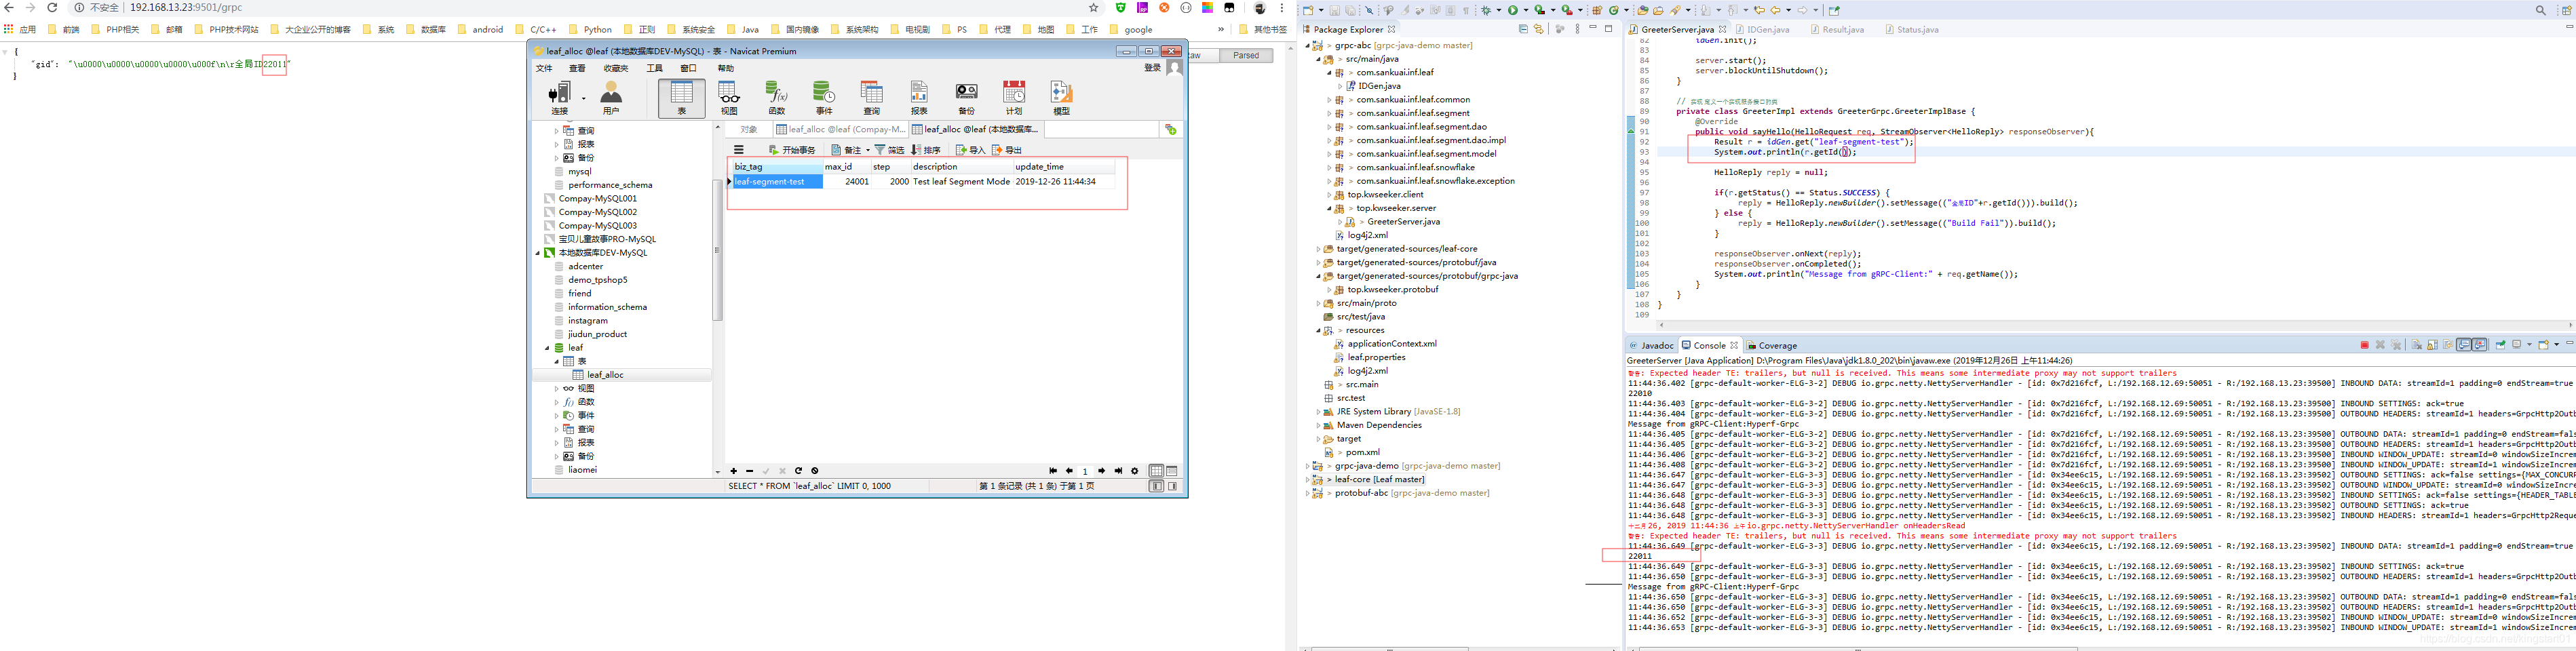The height and width of the screenshot is (651, 2576).
Task: Terminate the running console process
Action: (2364, 345)
